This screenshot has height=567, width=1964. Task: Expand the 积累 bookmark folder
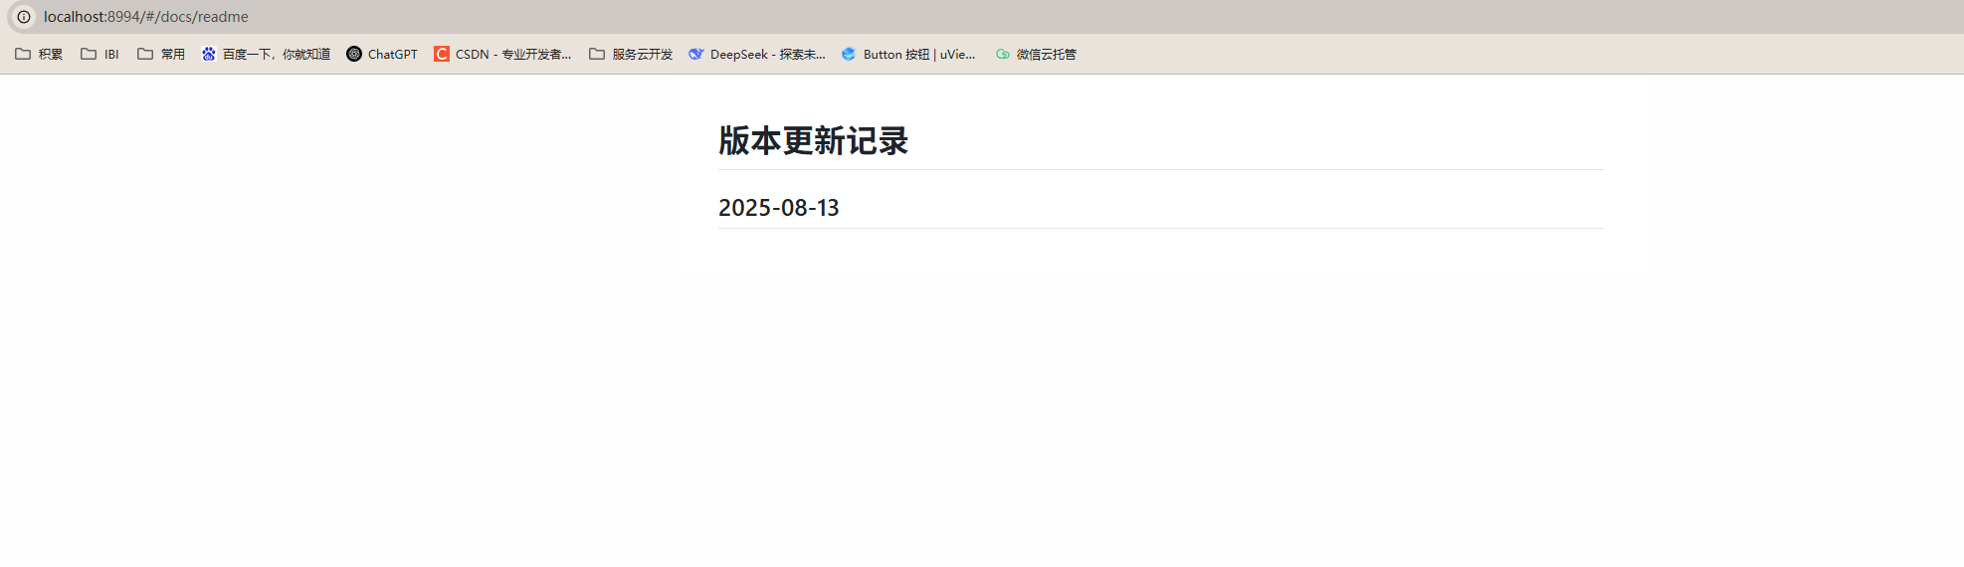40,54
